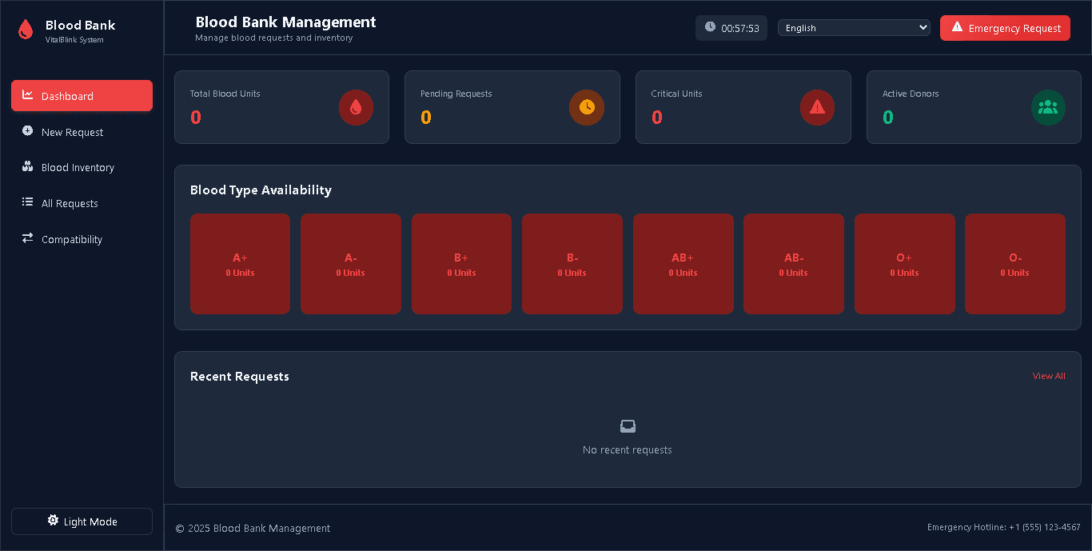Select the AB+ blood type availability card

(x=683, y=264)
